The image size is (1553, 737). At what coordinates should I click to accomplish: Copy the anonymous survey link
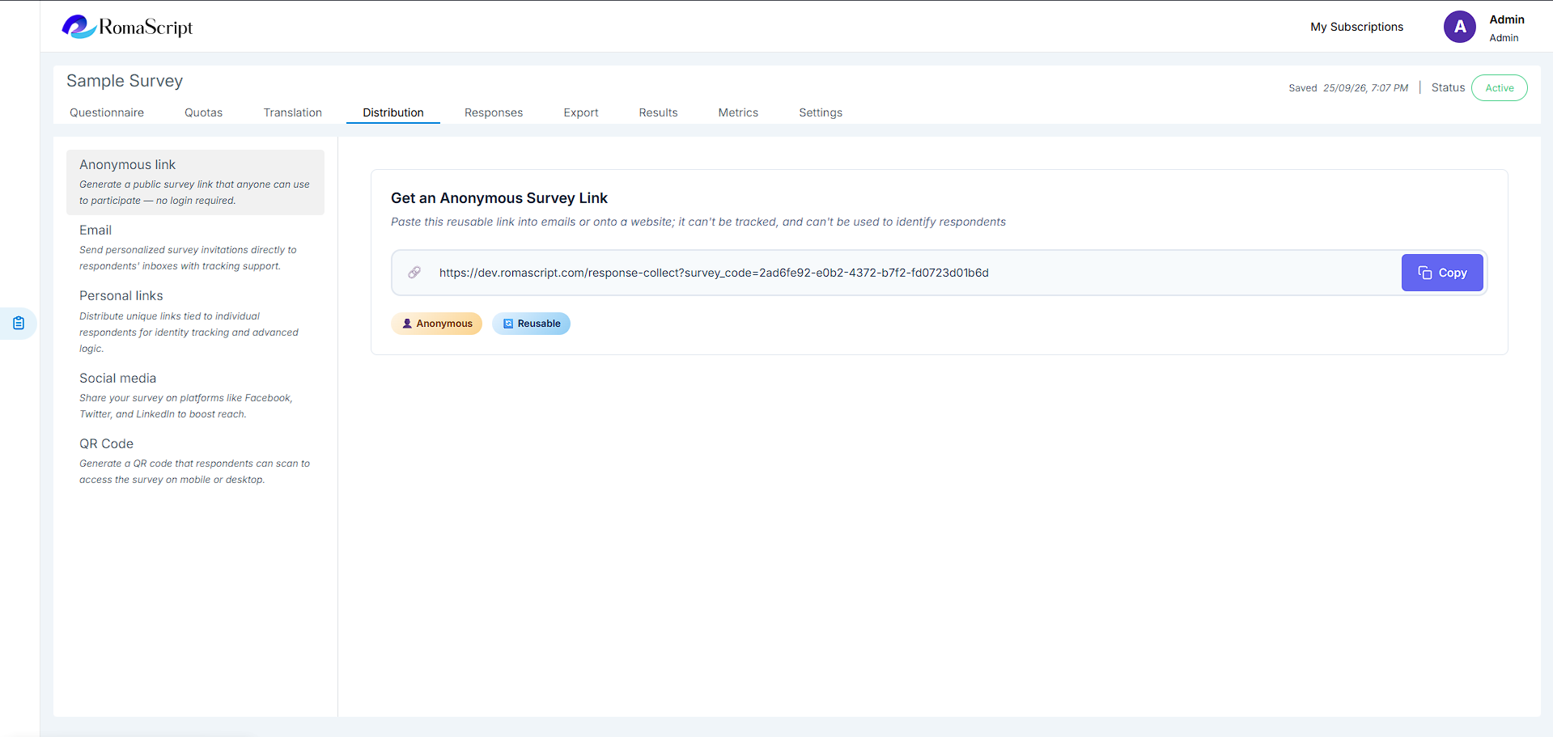1442,273
